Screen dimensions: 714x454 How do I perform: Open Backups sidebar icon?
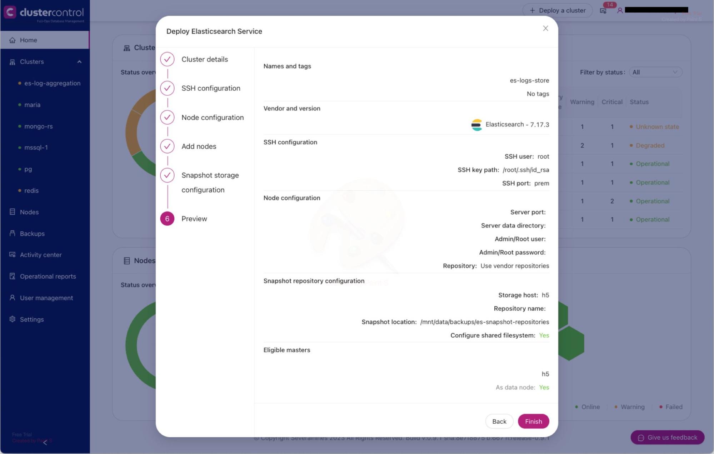[x=13, y=233]
